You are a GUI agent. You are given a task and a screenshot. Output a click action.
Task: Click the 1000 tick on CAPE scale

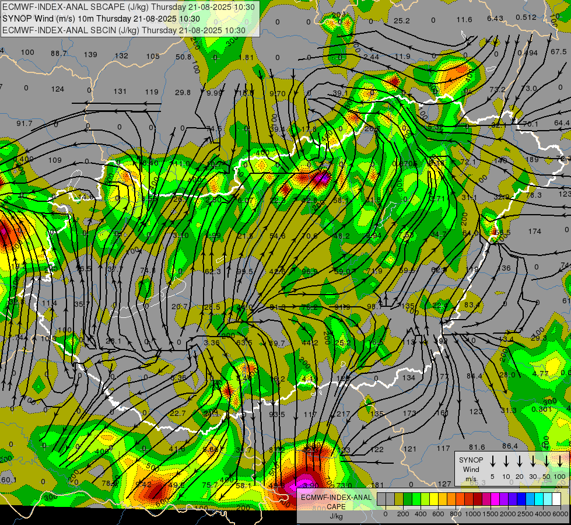tap(473, 514)
